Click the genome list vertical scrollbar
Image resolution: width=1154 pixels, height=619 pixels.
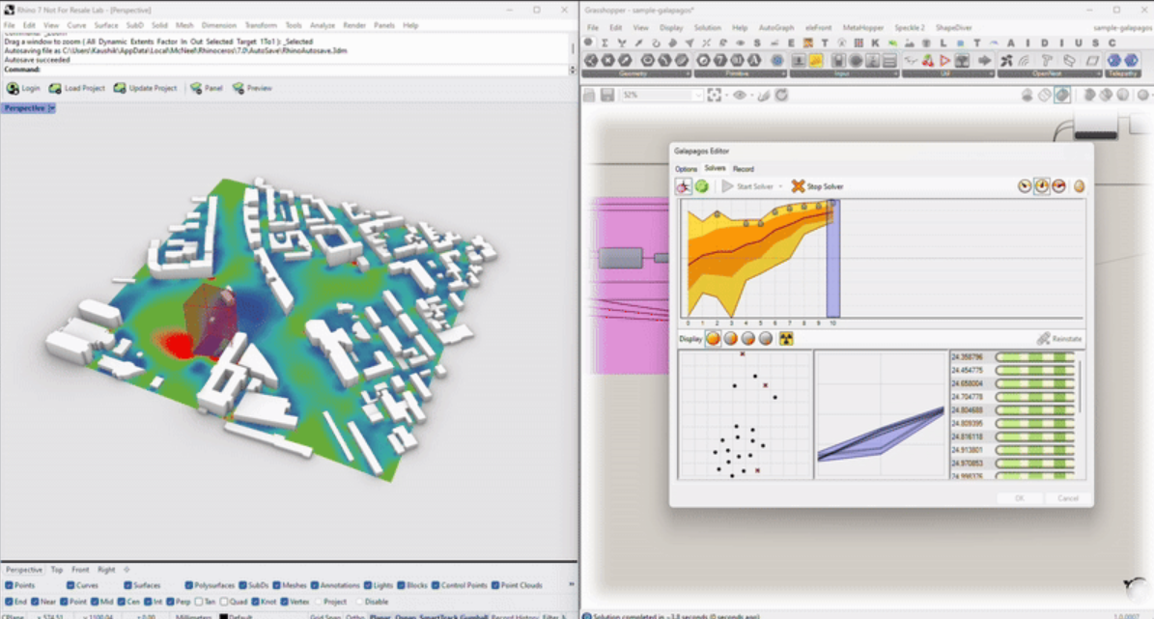coord(1080,386)
